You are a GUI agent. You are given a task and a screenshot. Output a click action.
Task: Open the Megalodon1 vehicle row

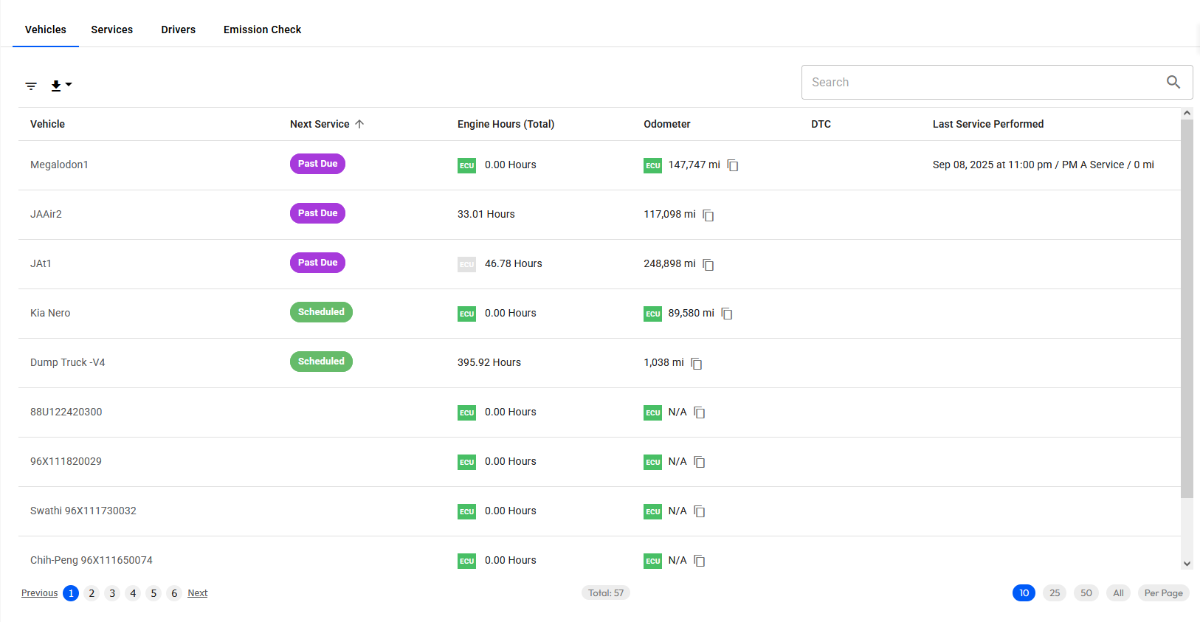click(x=599, y=165)
